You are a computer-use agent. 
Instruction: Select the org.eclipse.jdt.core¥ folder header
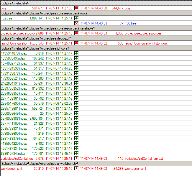coord(96,48)
